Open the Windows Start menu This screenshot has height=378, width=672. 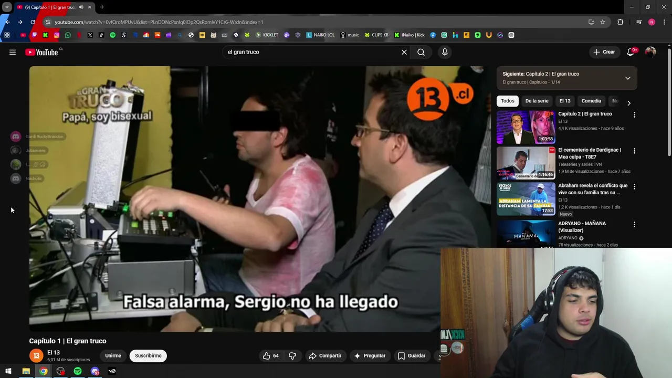click(8, 371)
